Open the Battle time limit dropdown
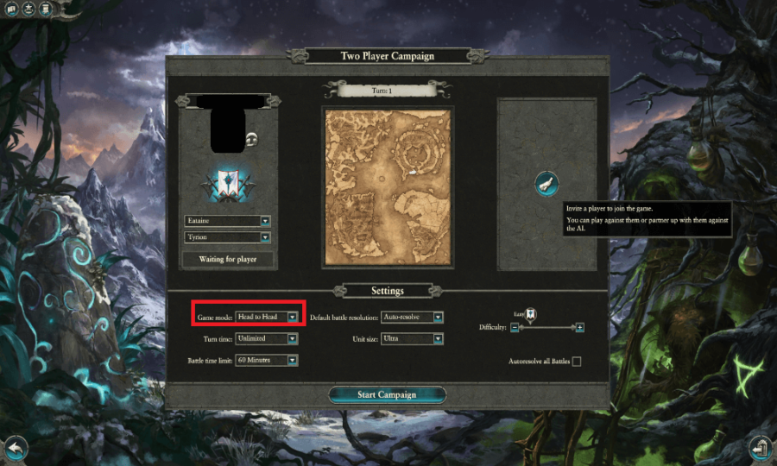 click(x=267, y=361)
